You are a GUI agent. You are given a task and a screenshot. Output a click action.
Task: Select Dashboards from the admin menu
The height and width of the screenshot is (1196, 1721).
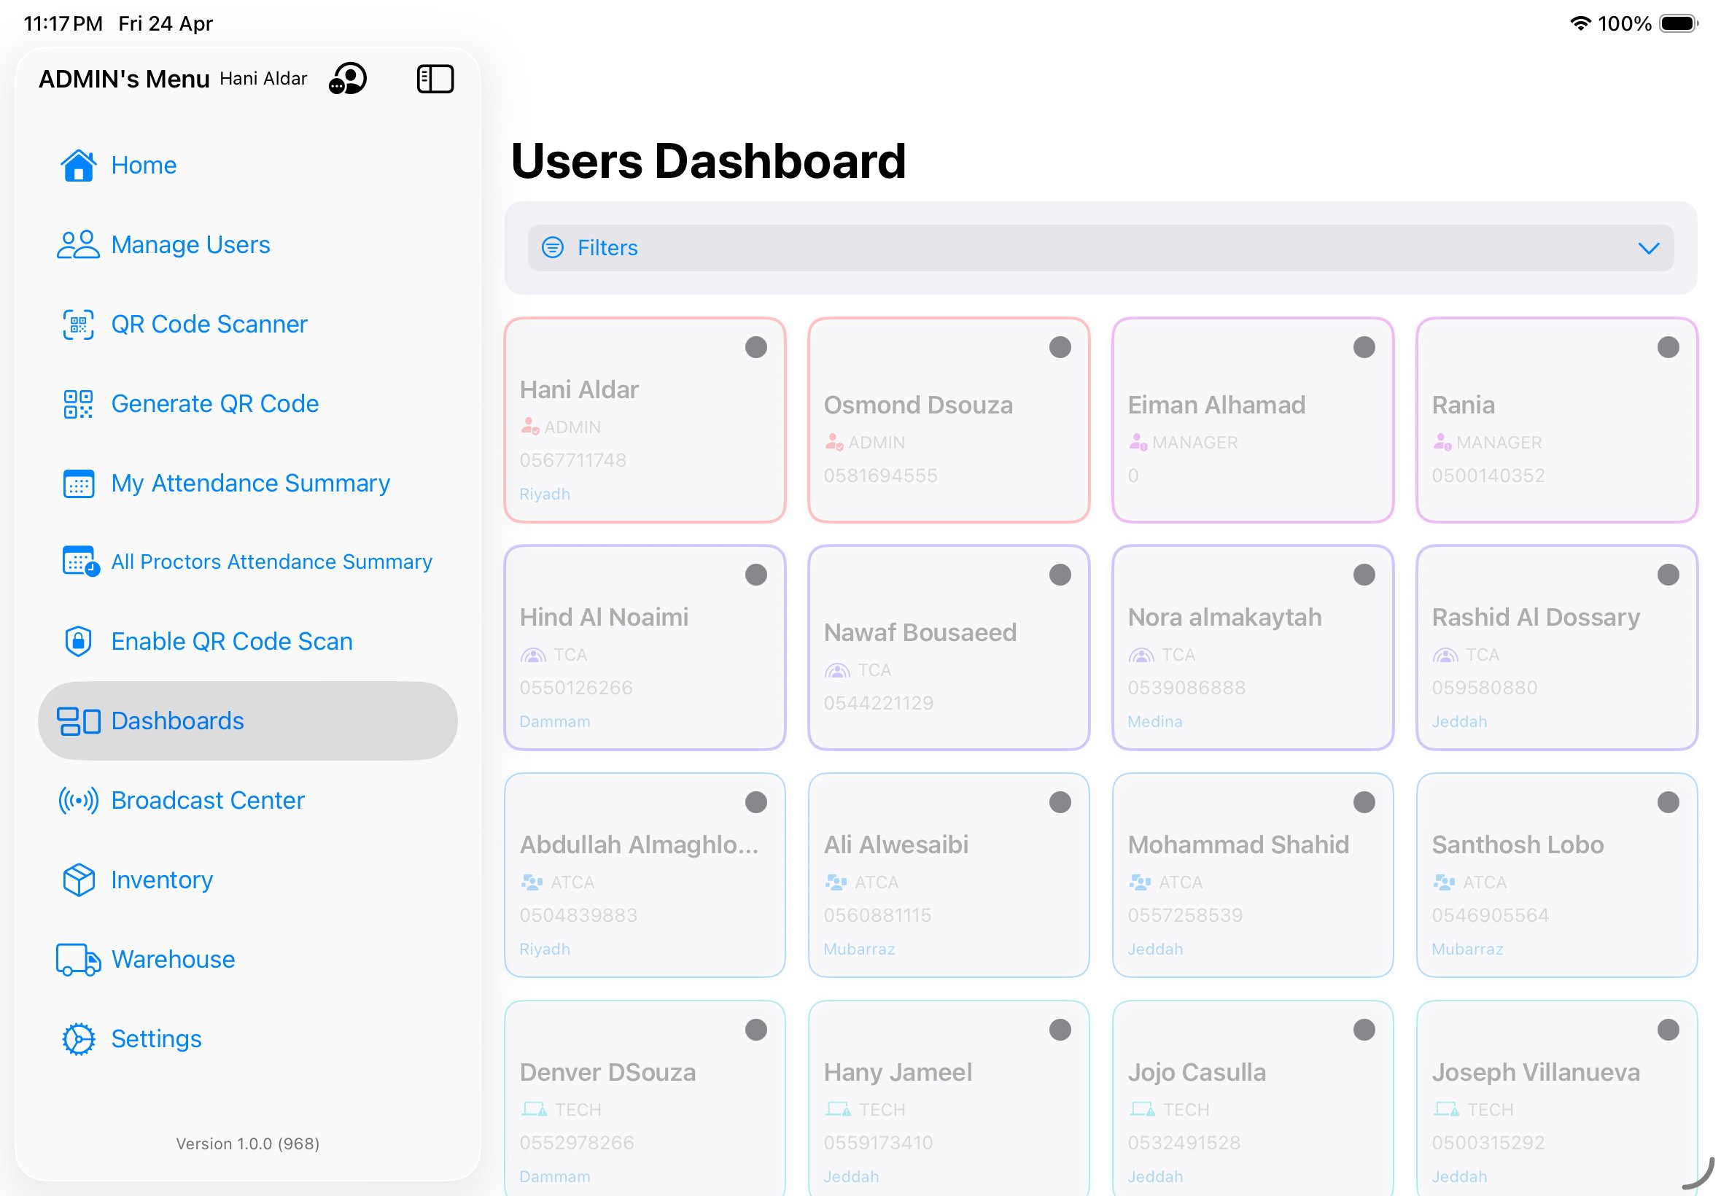click(176, 720)
